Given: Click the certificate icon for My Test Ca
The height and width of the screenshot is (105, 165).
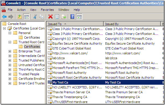Looking at the screenshot, I should coord(50,82).
